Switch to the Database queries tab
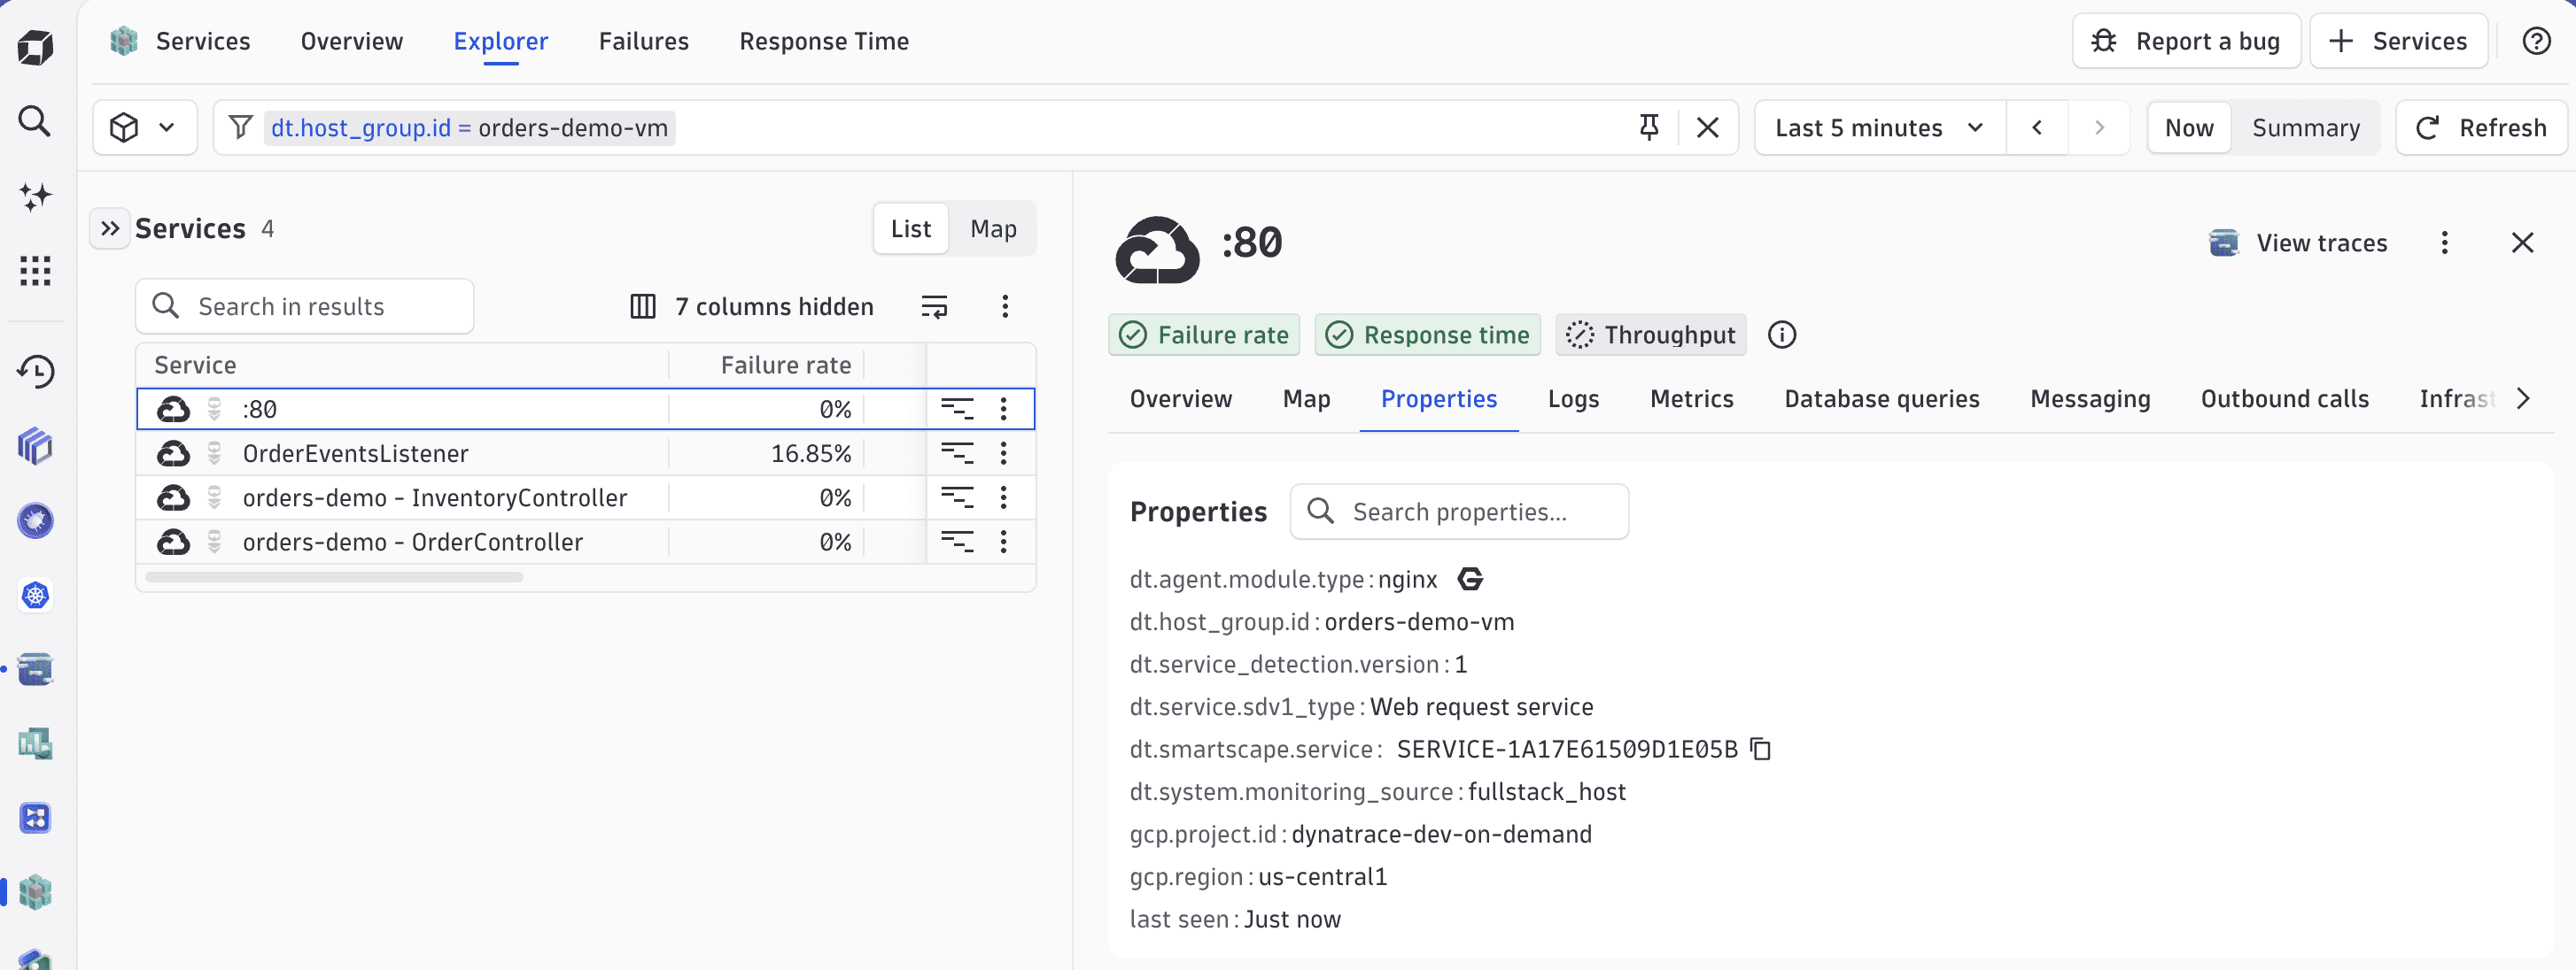Image resolution: width=2576 pixels, height=970 pixels. click(1881, 398)
